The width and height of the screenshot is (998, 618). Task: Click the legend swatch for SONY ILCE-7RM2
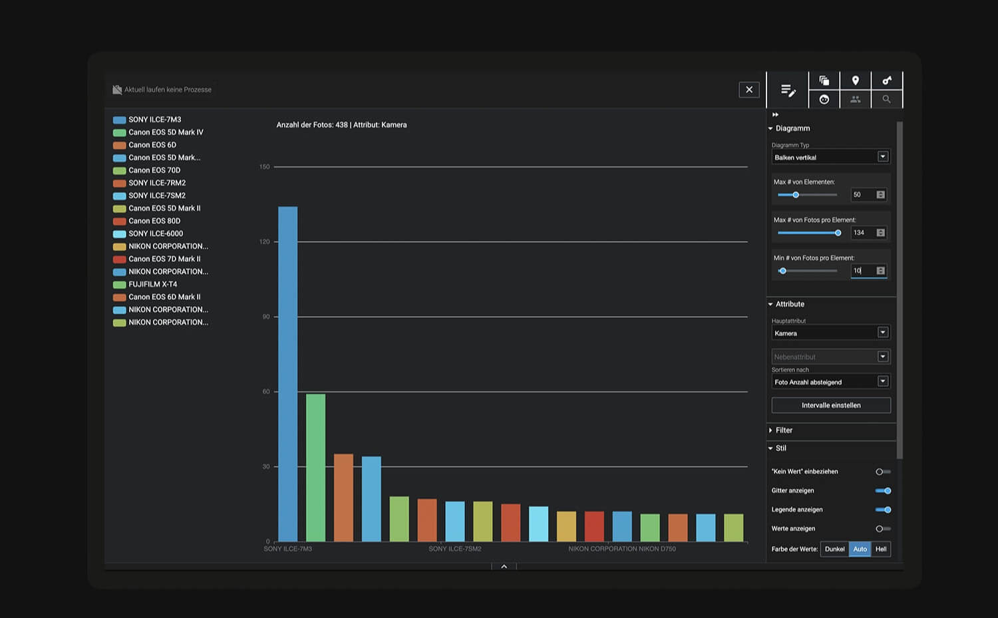click(120, 183)
